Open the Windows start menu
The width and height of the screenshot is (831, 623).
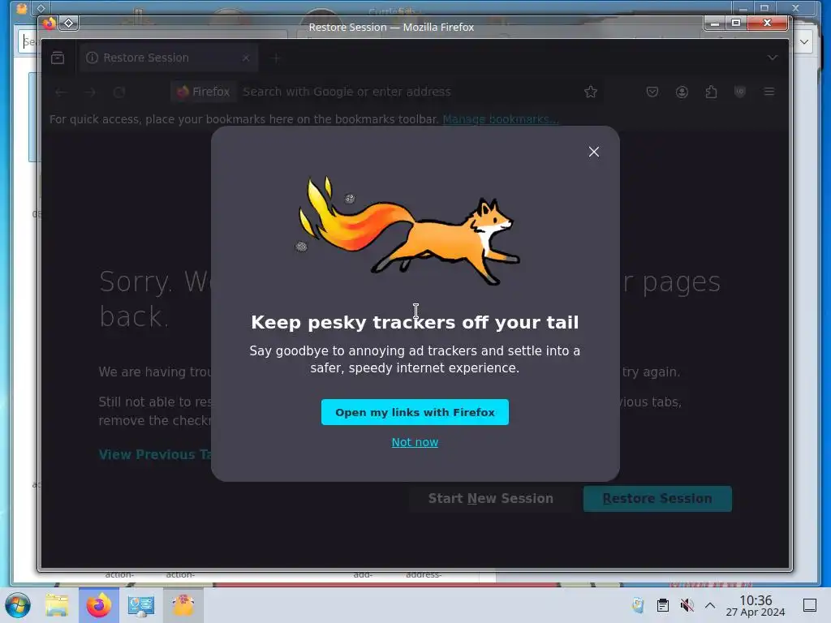(18, 605)
